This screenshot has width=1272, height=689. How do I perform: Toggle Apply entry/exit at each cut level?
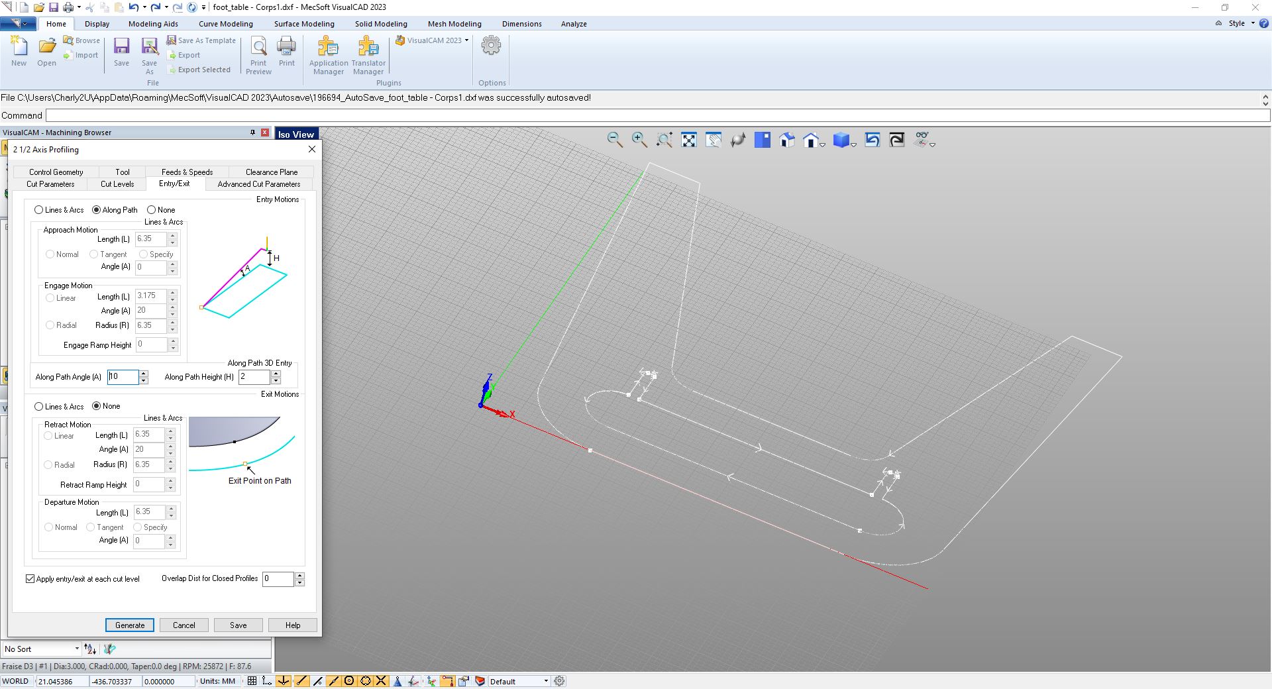pos(30,579)
